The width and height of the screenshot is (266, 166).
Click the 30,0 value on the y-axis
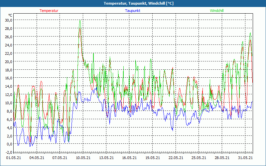8,20
